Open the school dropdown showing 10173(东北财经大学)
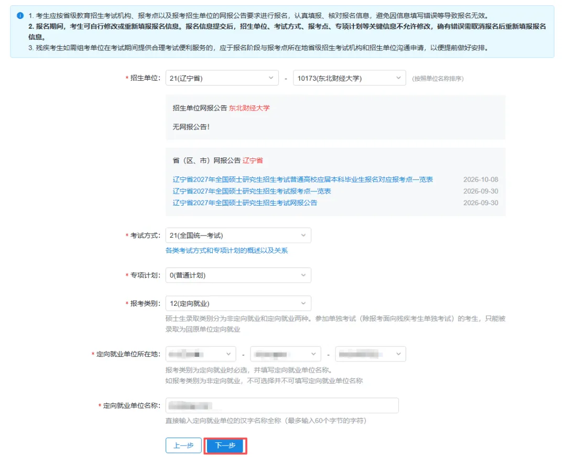Image resolution: width=566 pixels, height=457 pixels. coord(350,78)
